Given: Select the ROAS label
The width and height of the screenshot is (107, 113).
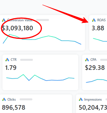Looking at the screenshot, I should (x=101, y=20).
